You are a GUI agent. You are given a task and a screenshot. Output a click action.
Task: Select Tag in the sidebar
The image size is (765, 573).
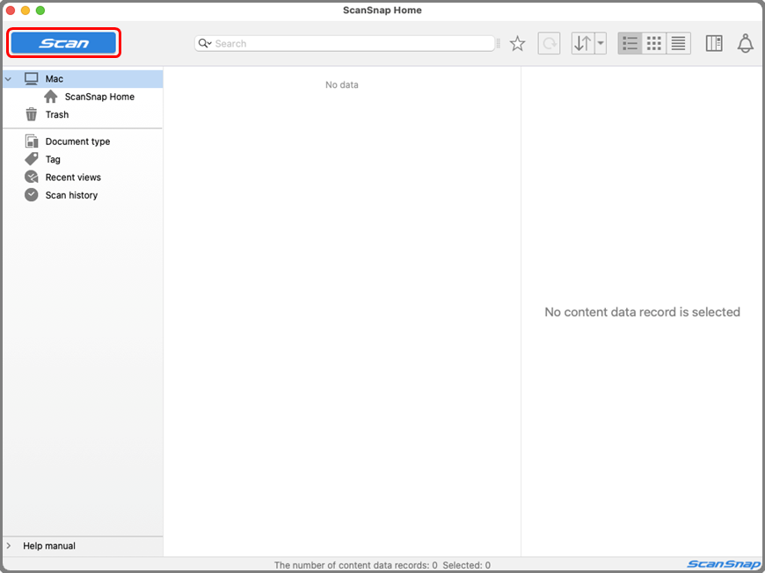point(83,159)
